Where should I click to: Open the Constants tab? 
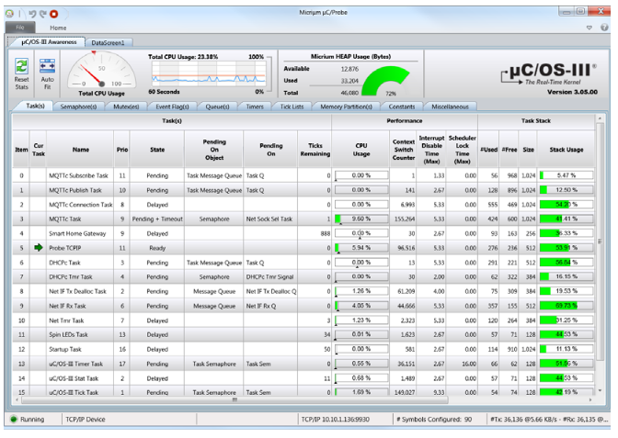[x=402, y=107]
